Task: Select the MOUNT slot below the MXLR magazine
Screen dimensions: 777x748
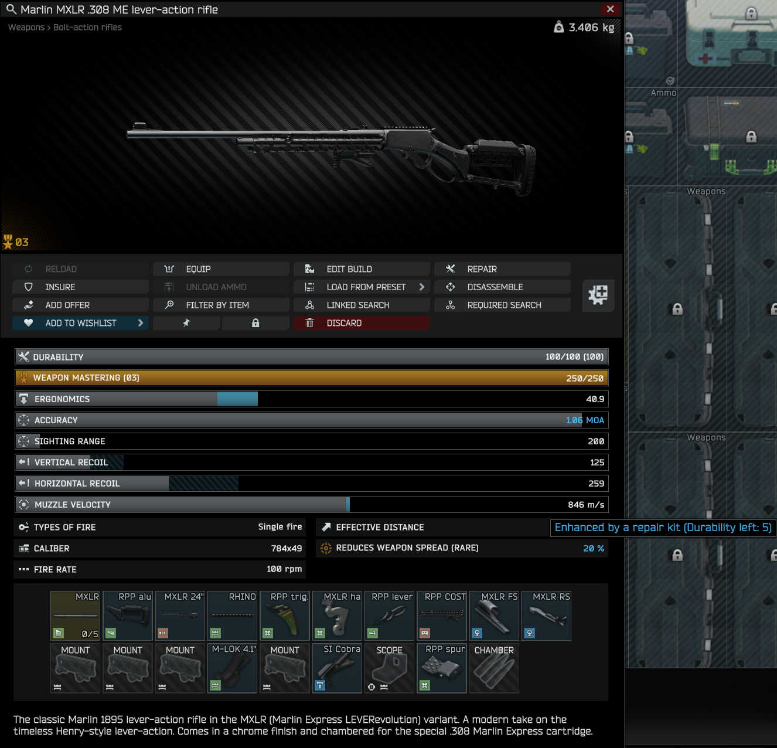Action: point(75,668)
